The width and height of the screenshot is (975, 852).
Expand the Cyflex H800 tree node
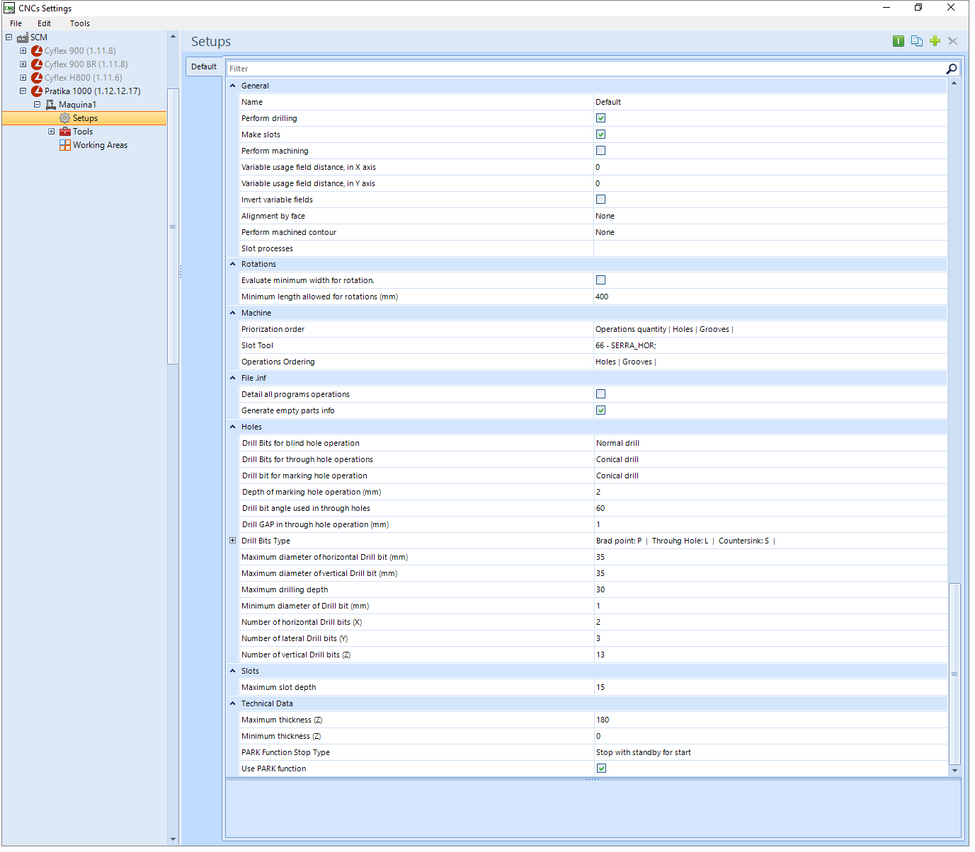point(23,78)
